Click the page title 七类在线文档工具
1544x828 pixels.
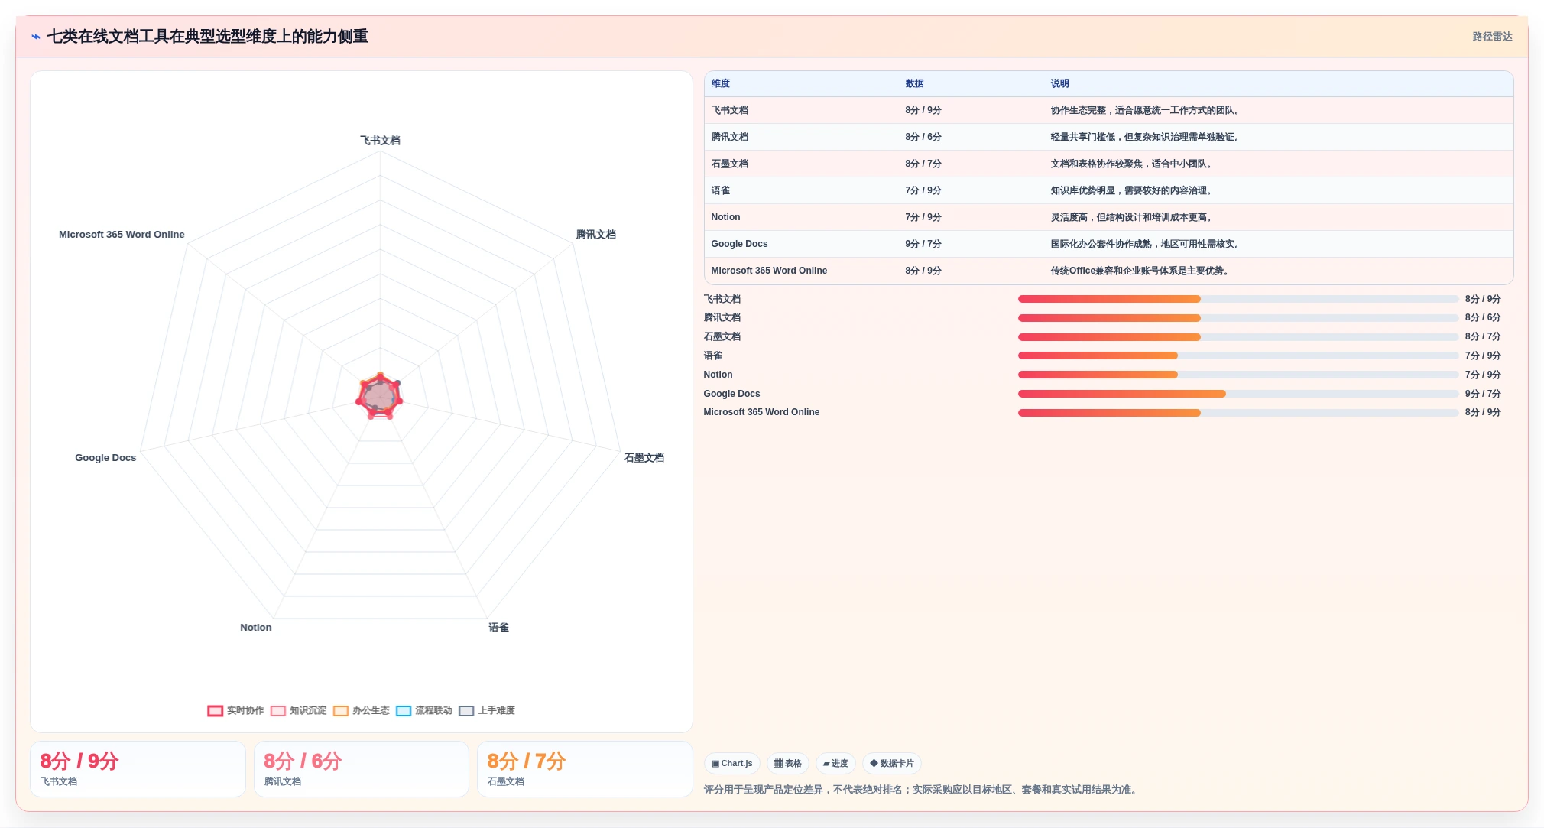point(208,37)
